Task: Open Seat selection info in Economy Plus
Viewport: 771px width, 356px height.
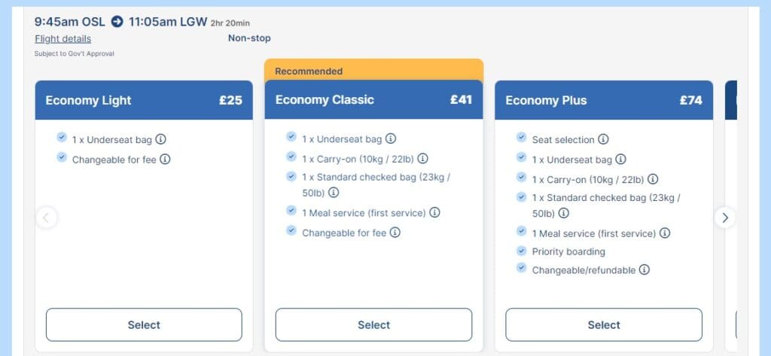Action: [603, 139]
